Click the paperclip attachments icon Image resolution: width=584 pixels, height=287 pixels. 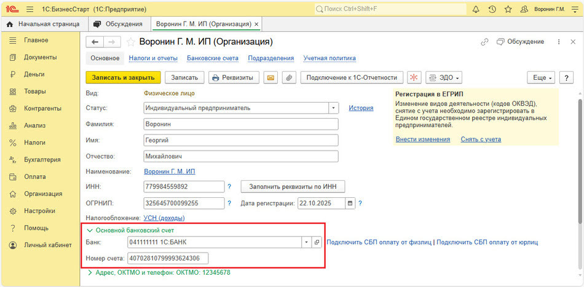tap(289, 78)
